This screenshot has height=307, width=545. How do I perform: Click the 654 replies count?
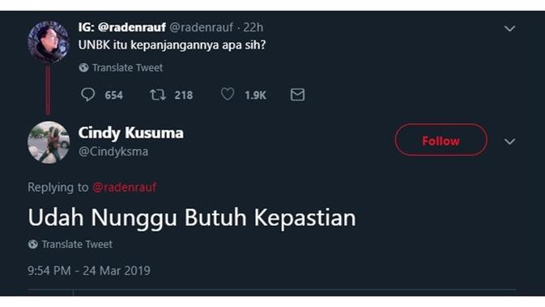(113, 96)
